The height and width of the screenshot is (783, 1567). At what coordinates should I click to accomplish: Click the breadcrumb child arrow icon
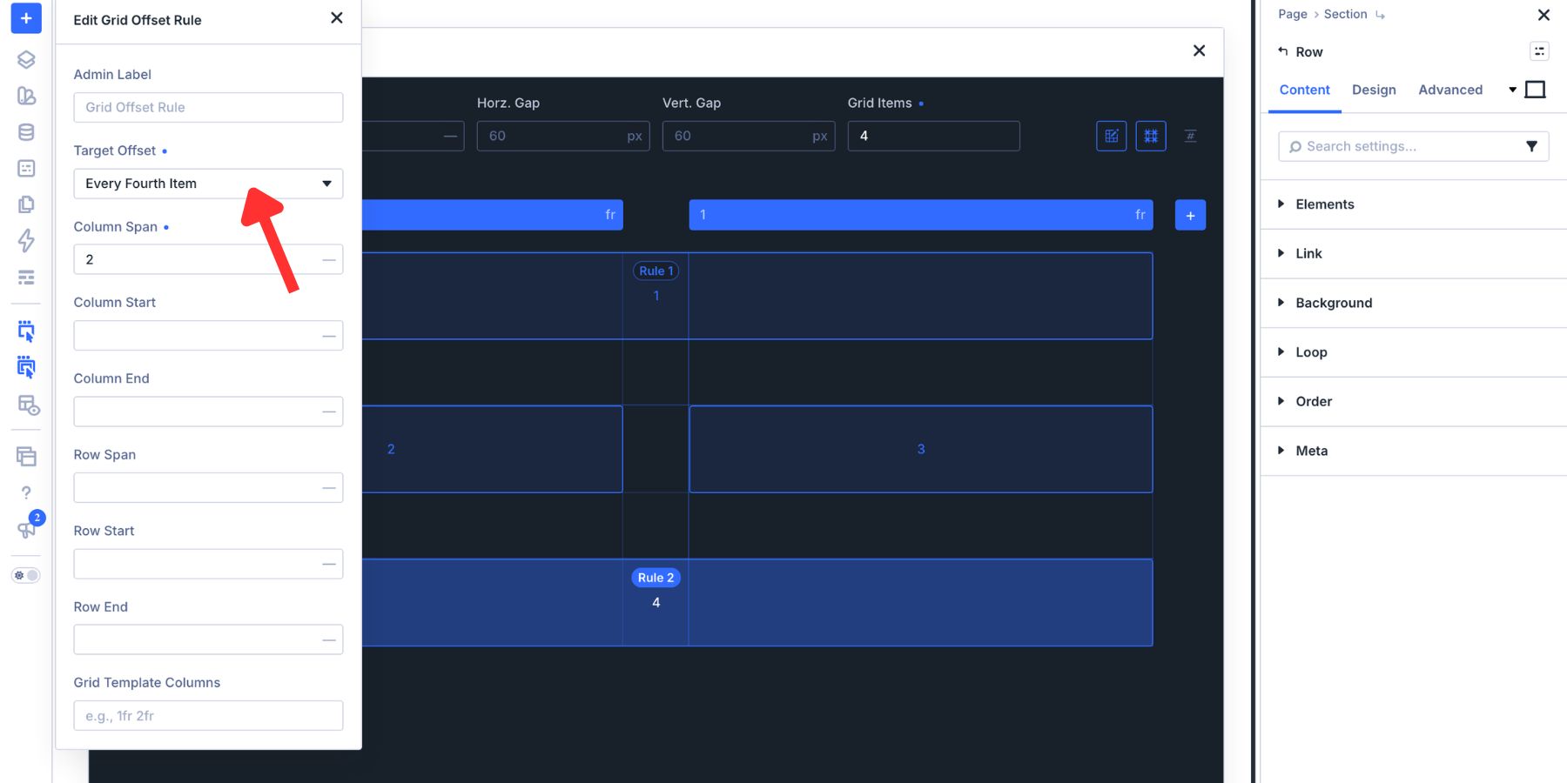point(1381,15)
